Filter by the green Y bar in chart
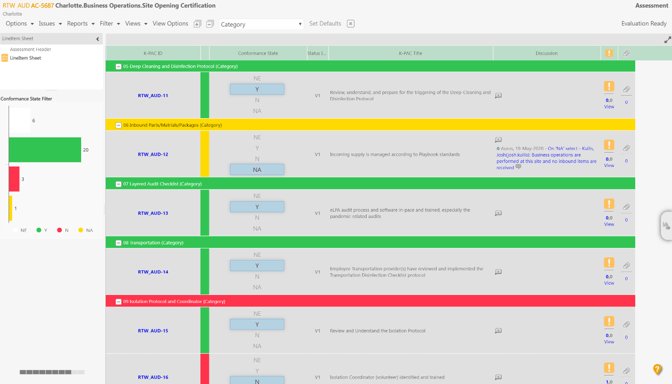 pyautogui.click(x=45, y=150)
